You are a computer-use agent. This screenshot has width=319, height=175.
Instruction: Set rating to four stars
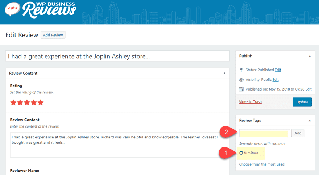click(x=34, y=103)
